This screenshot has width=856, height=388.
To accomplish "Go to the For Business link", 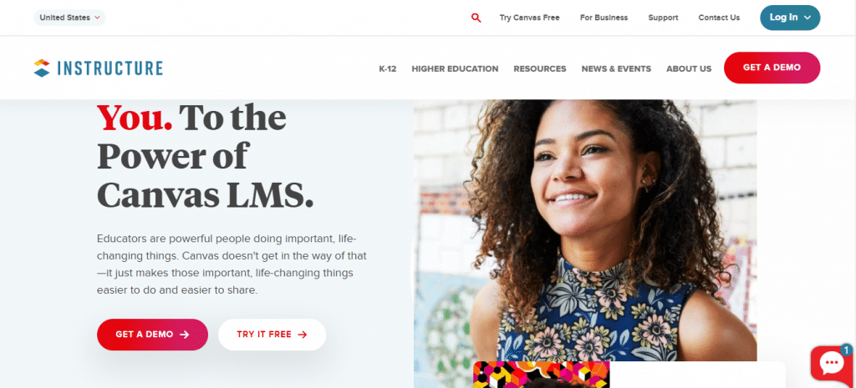I will tap(604, 18).
